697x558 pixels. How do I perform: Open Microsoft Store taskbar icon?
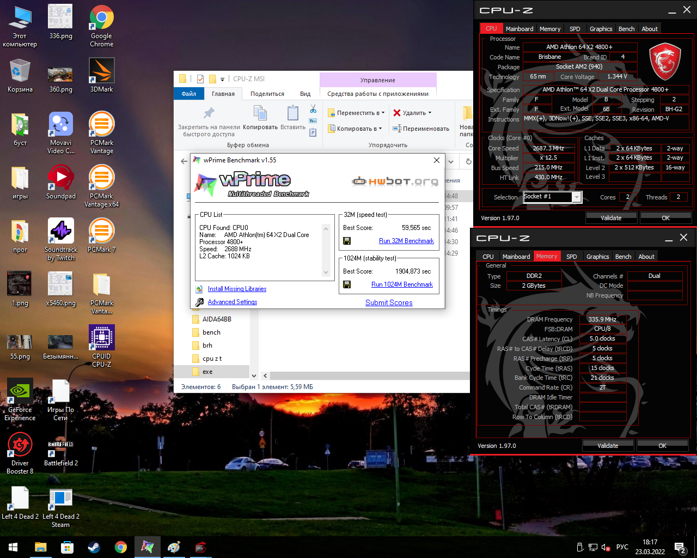tap(67, 547)
